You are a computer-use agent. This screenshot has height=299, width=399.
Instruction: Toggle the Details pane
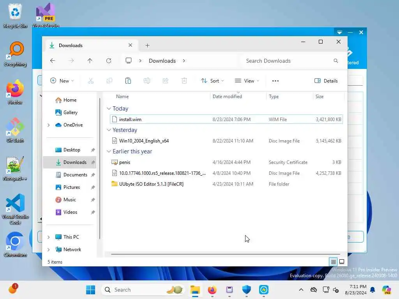pyautogui.click(x=326, y=81)
